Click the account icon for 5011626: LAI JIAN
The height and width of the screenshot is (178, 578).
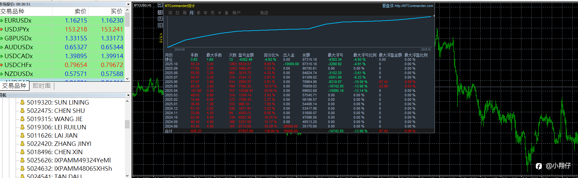tap(22, 135)
